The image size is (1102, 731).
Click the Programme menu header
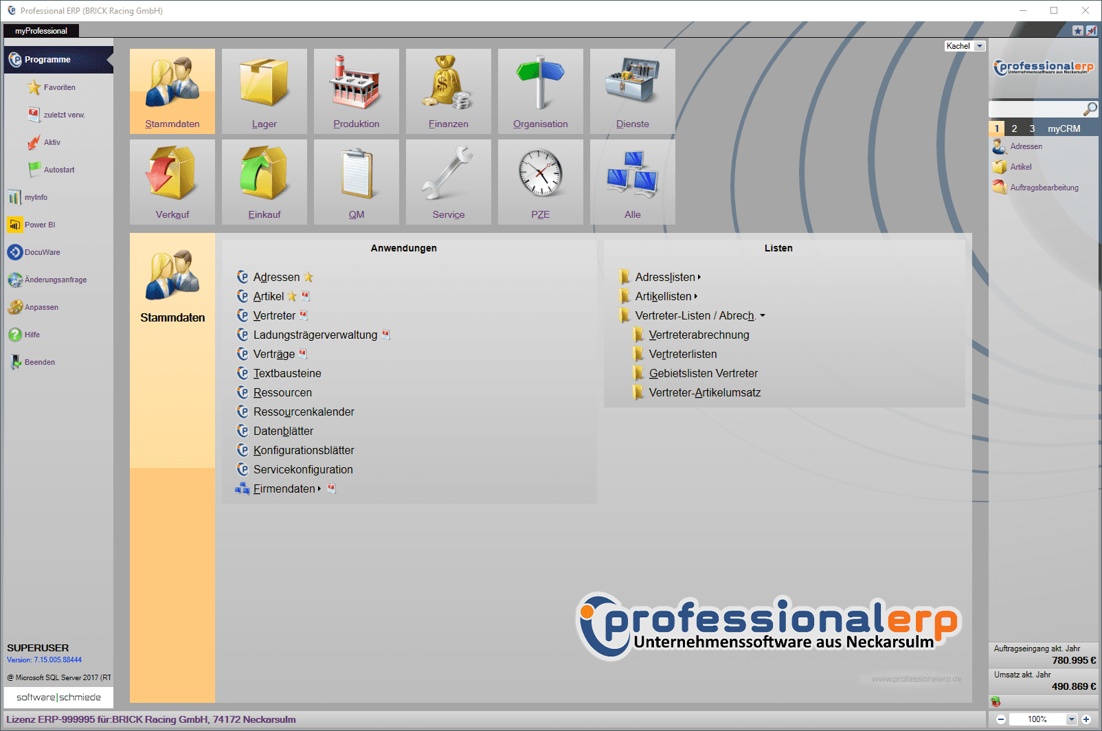coord(58,60)
